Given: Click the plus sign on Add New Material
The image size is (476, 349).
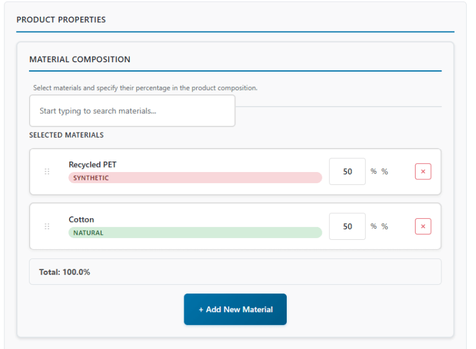Looking at the screenshot, I should point(201,310).
